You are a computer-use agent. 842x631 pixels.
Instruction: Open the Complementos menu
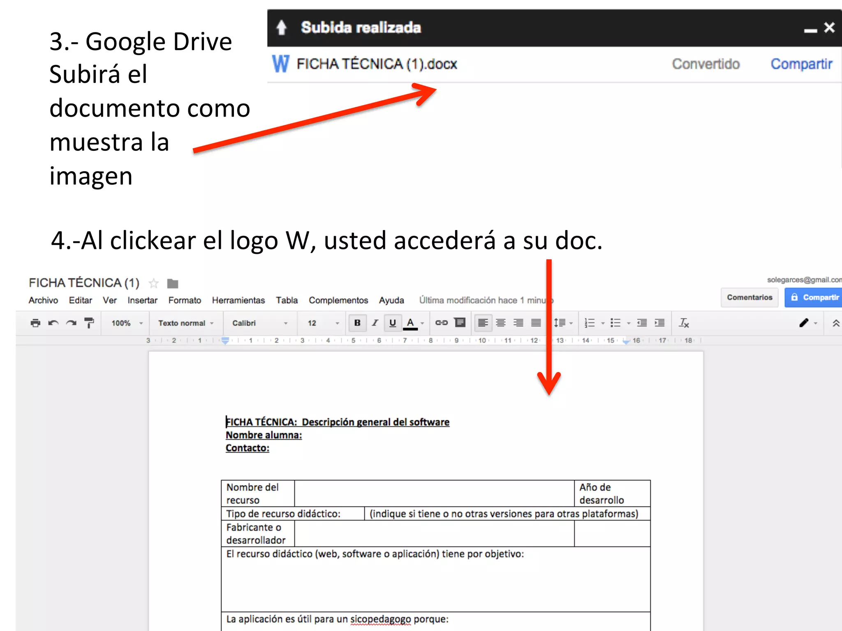(338, 300)
